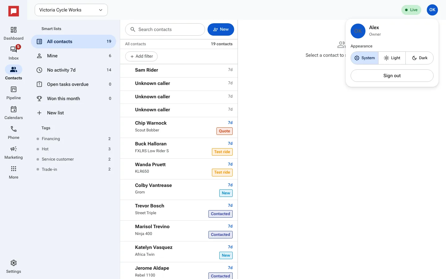Open the Inbox icon with badge
Viewport: 446px width, 279px height.
[14, 50]
